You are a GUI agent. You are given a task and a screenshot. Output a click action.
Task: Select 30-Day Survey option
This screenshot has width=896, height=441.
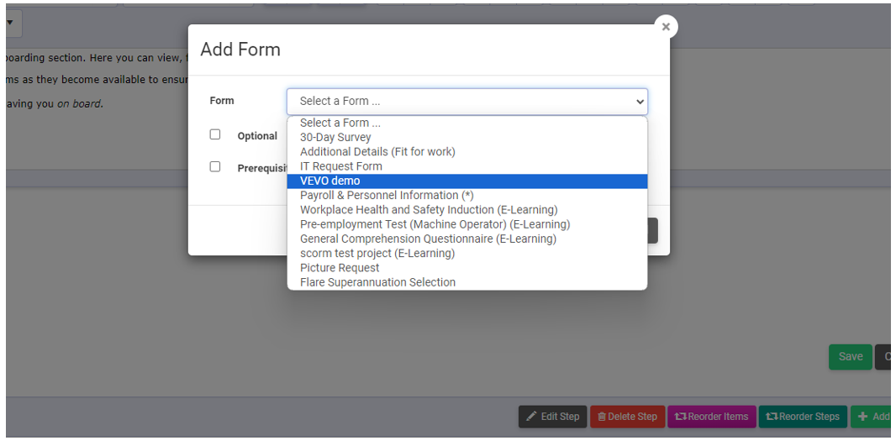466,138
